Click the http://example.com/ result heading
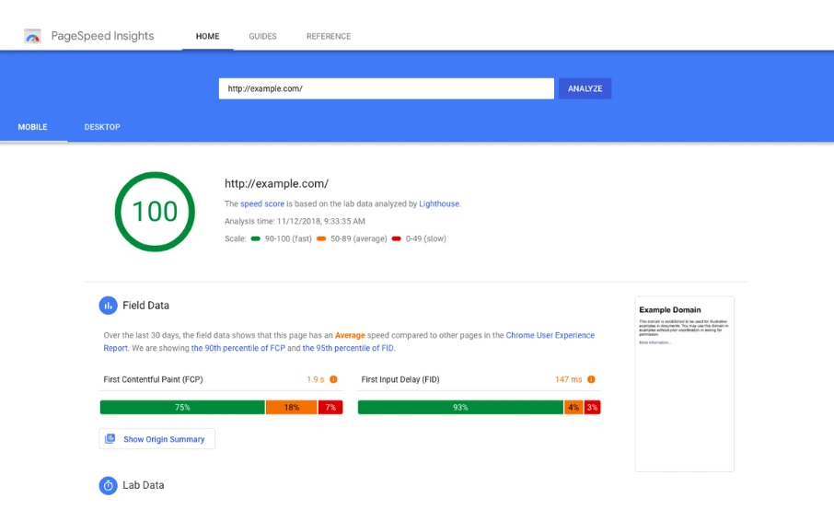The width and height of the screenshot is (834, 521). 276,183
